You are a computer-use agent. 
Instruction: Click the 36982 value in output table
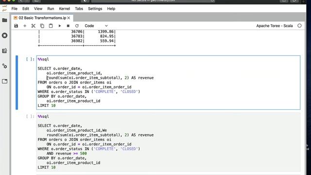pyautogui.click(x=77, y=41)
